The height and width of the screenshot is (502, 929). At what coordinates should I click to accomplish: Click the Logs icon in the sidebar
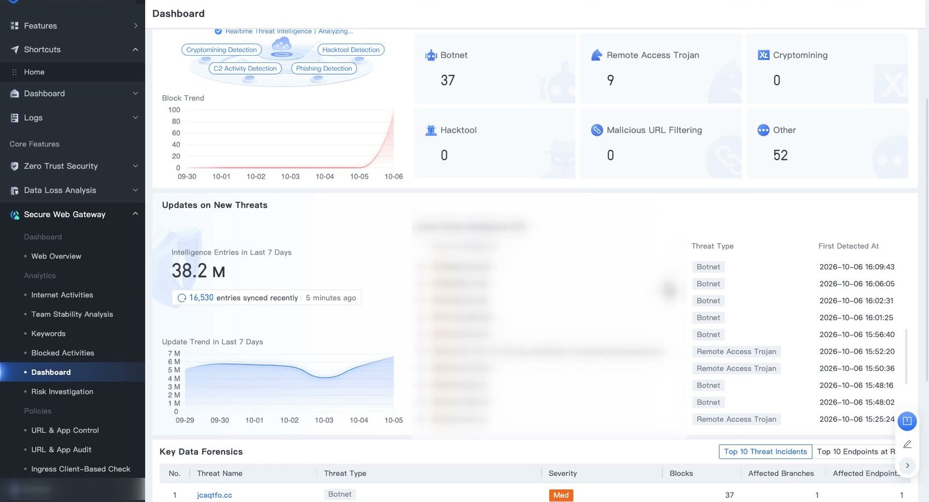pyautogui.click(x=15, y=118)
